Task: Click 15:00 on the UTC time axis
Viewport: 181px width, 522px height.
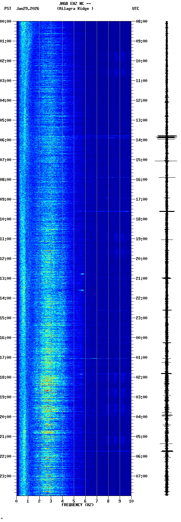Action: pyautogui.click(x=142, y=160)
